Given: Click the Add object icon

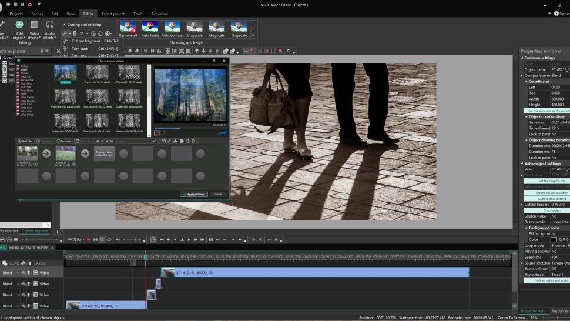Looking at the screenshot, I should point(19,25).
